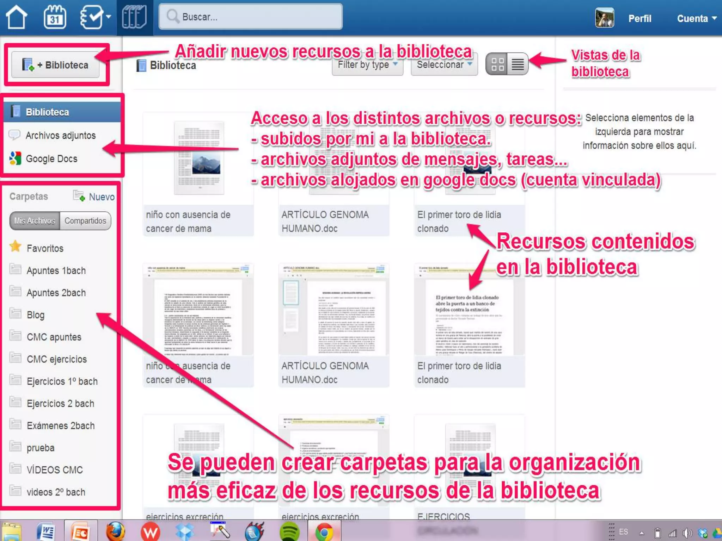Image resolution: width=722 pixels, height=541 pixels.
Task: Click first-row ARTÍCULO GENOMA HUMANO.doc label
Action: [325, 222]
